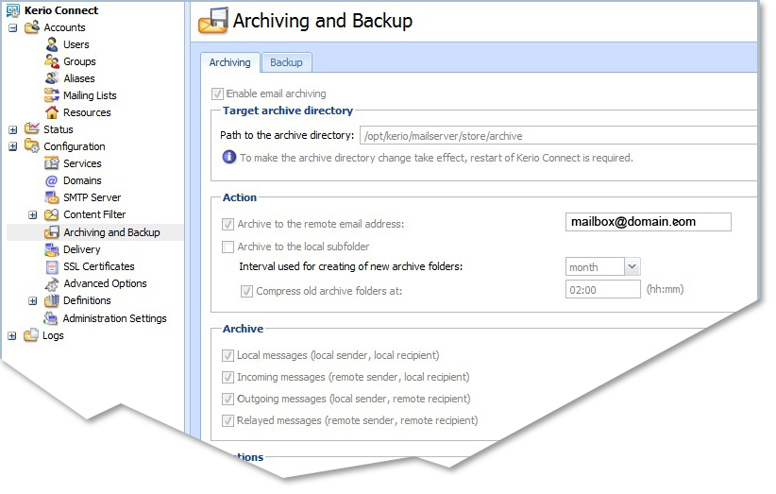Toggle Incoming messages archive checkbox
Viewport: 776px width, 494px height.
coord(228,377)
